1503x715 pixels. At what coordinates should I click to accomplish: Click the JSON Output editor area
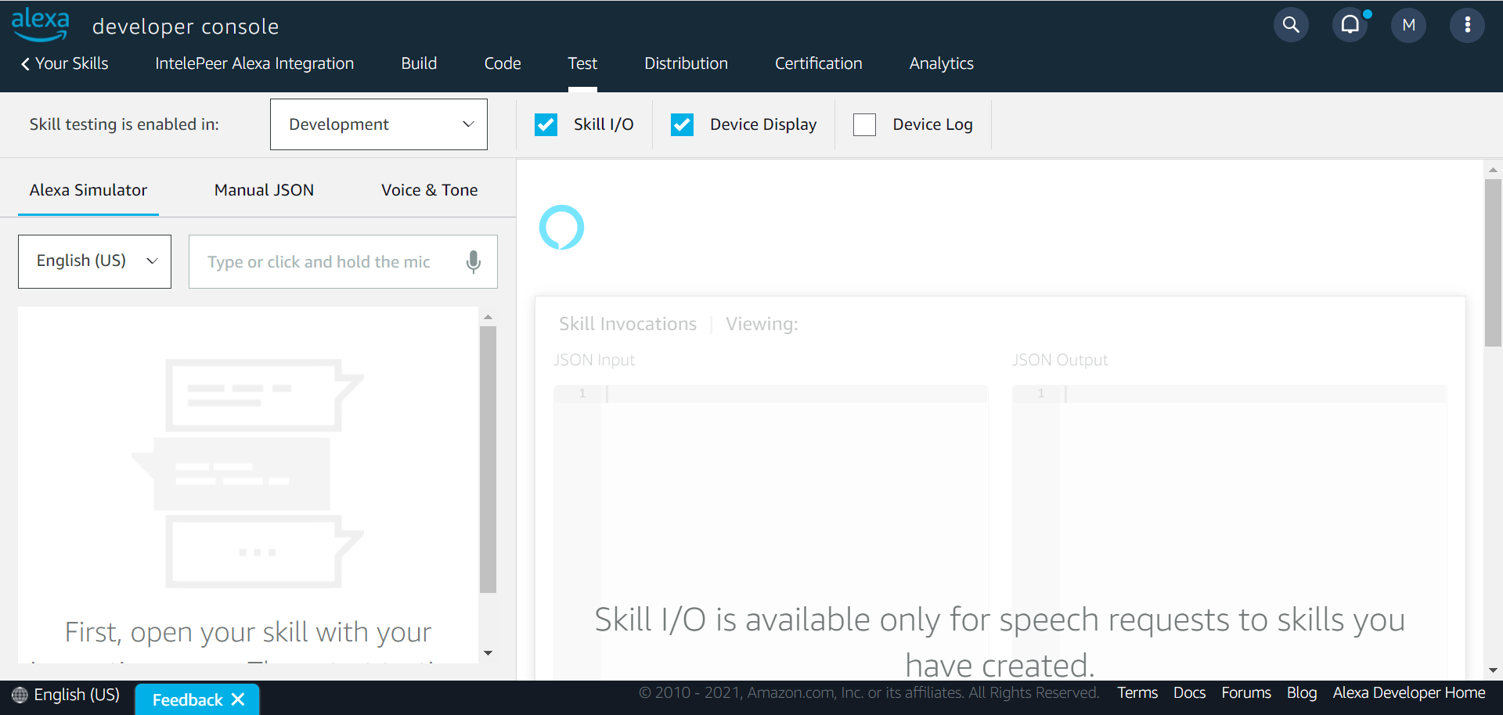[x=1229, y=532]
